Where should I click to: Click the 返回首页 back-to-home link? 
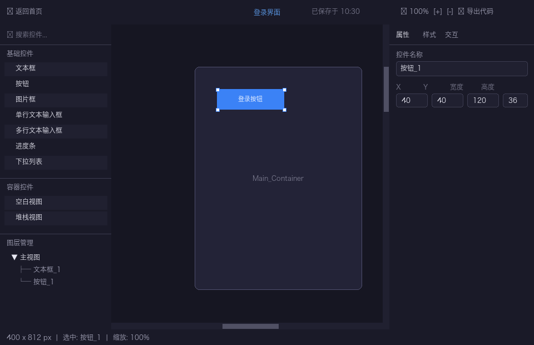[x=24, y=11]
